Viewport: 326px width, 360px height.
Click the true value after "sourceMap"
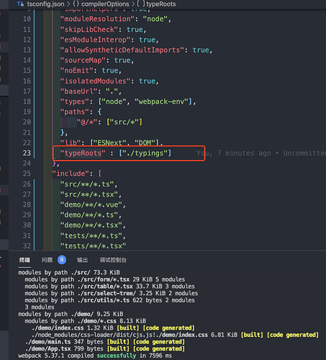(x=122, y=60)
